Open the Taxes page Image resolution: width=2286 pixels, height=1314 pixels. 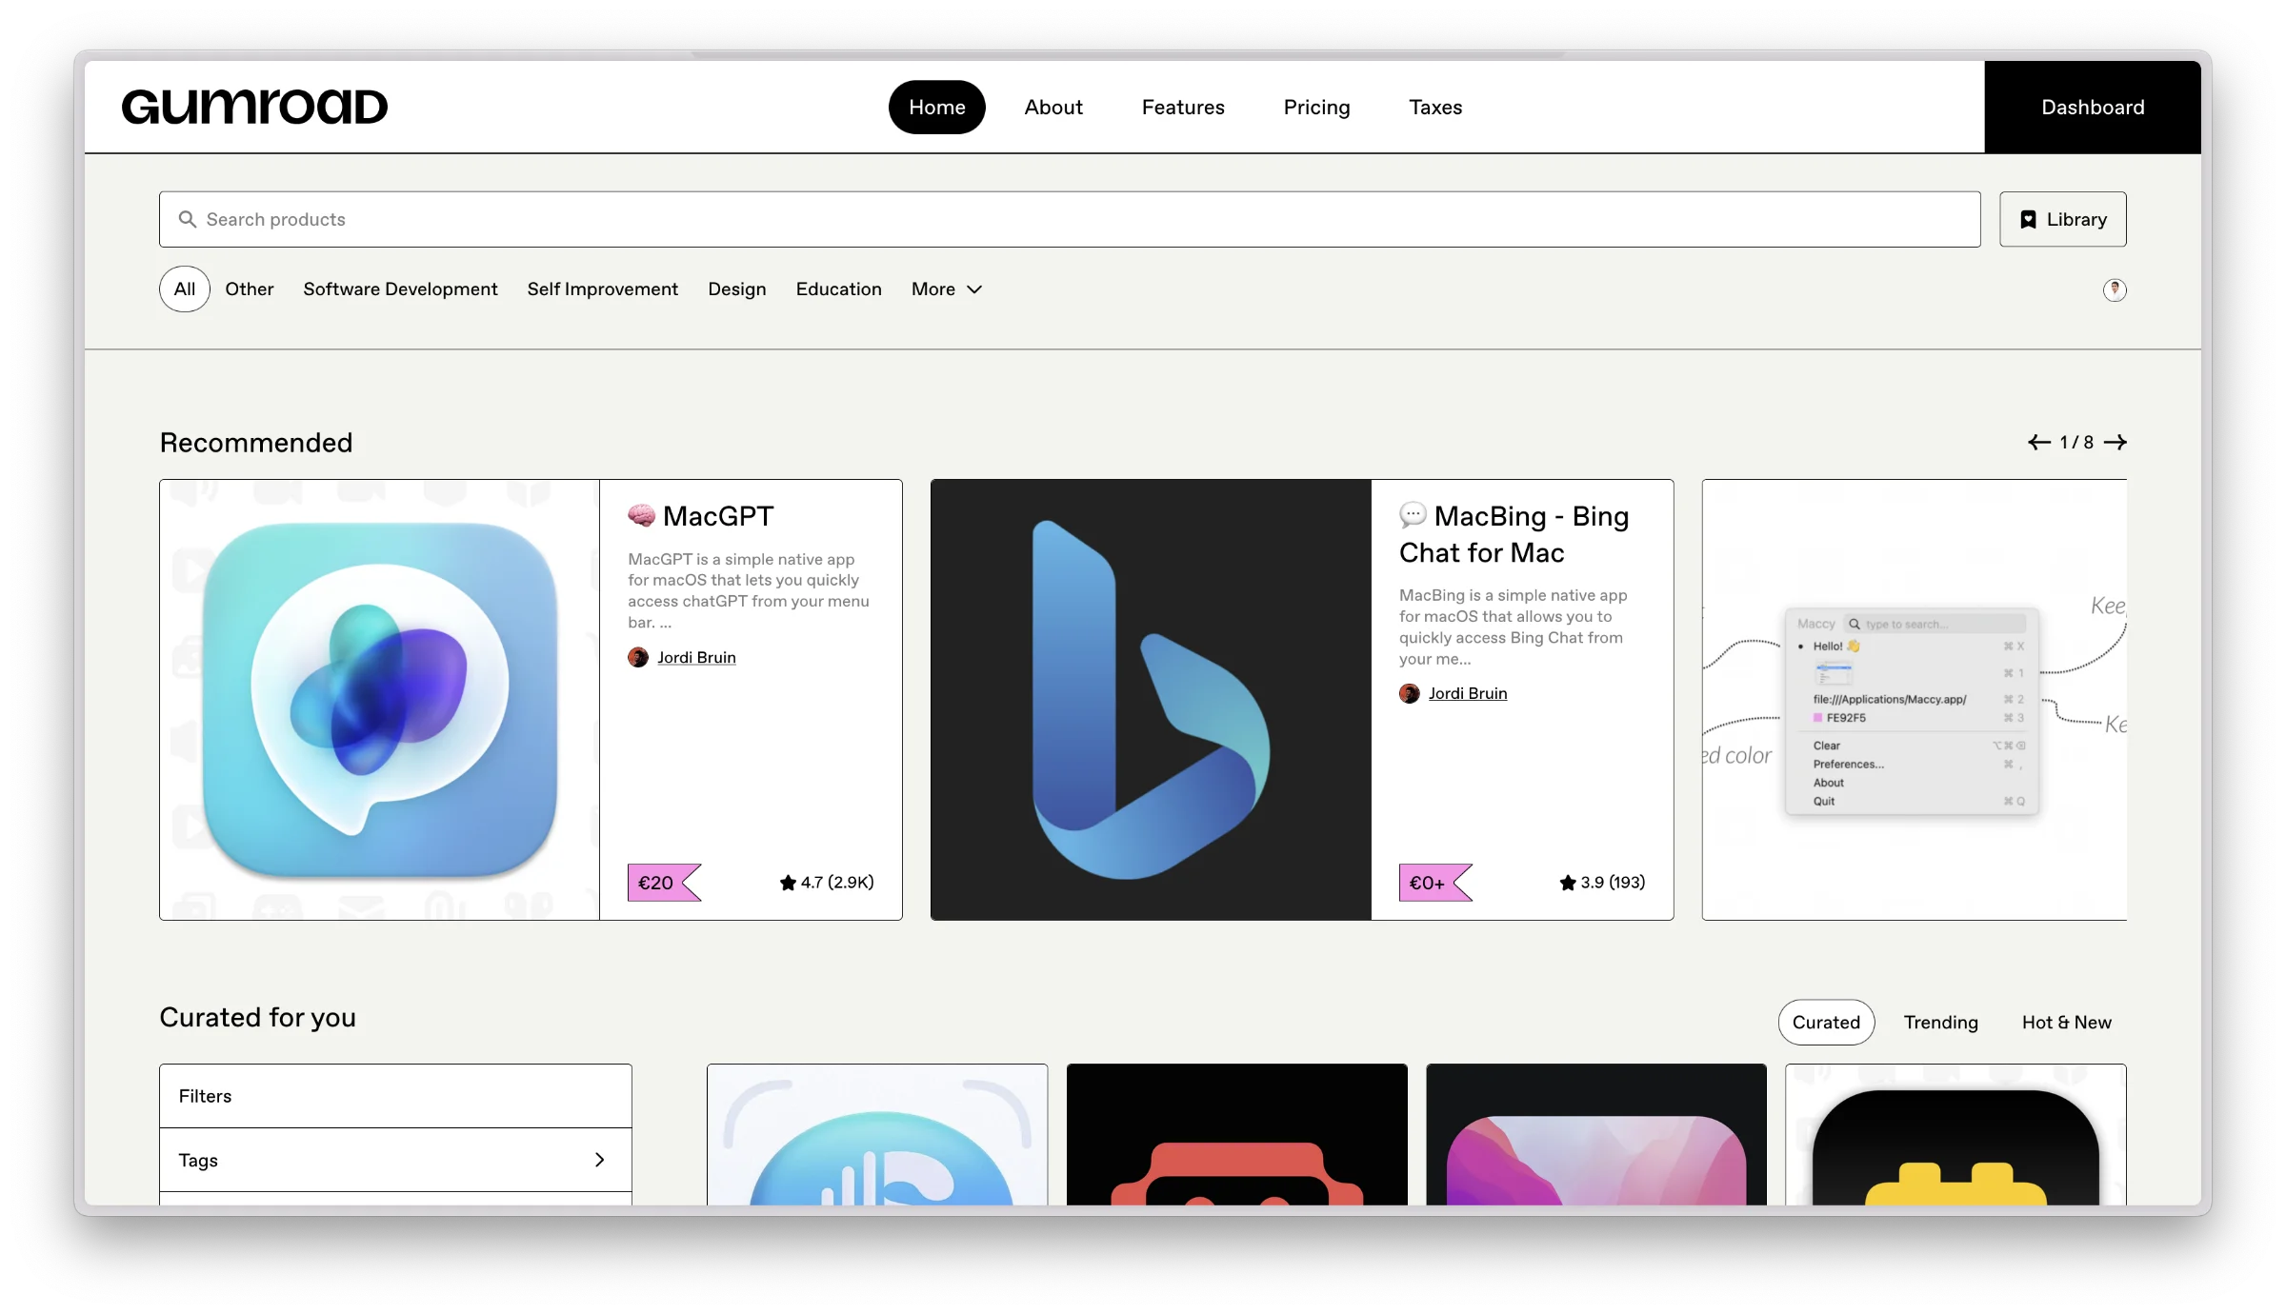[1435, 107]
